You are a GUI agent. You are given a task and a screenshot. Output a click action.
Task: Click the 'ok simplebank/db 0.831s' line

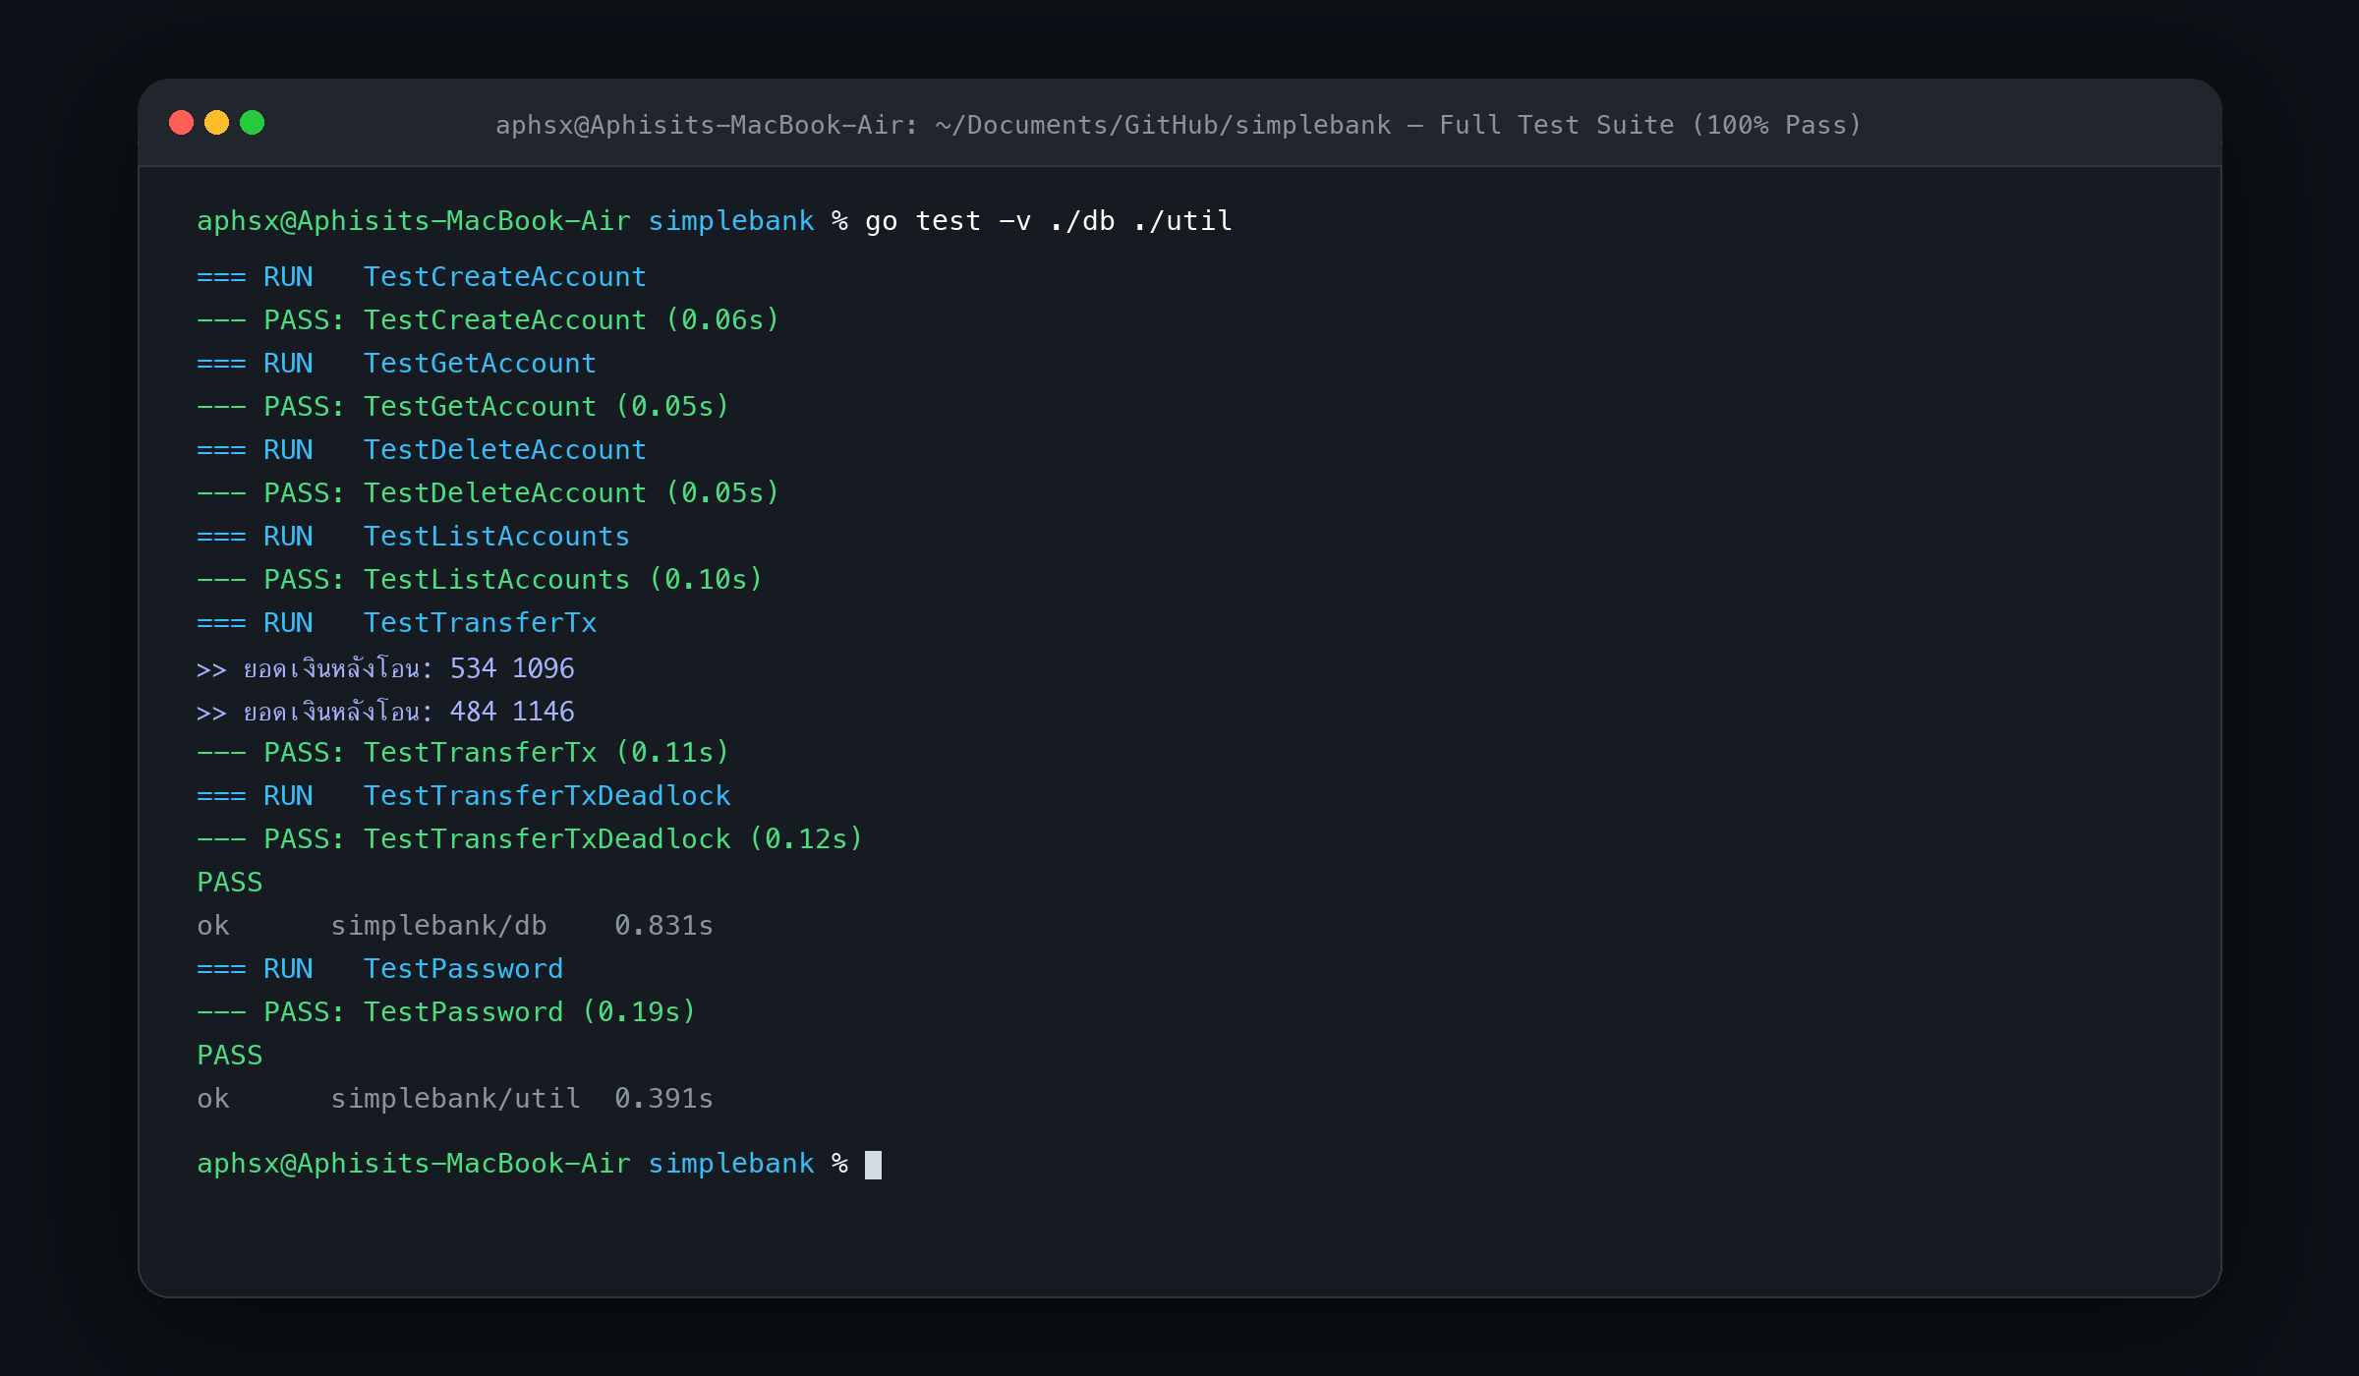pyautogui.click(x=455, y=926)
